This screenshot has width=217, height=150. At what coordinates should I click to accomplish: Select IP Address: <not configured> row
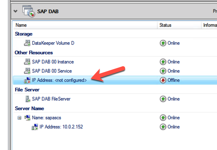pyautogui.click(x=115, y=80)
